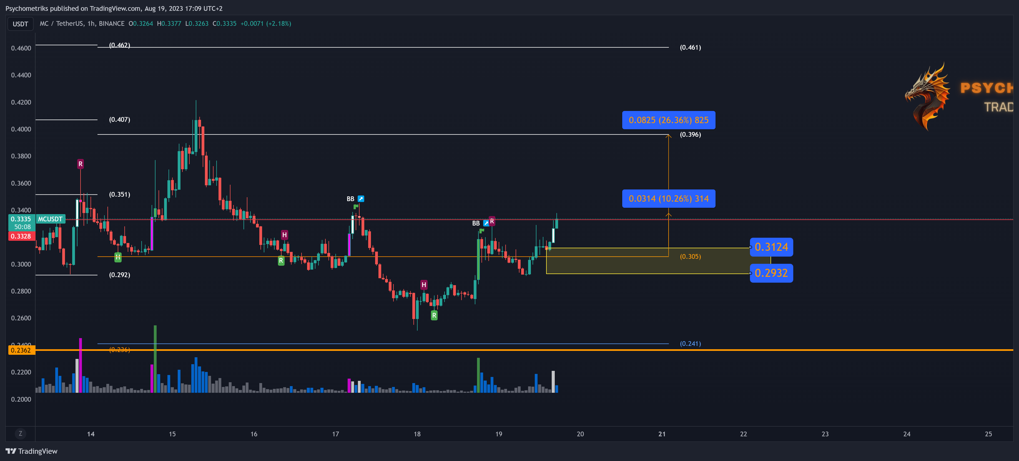This screenshot has height=461, width=1019.
Task: Click the 0.2932 price label
Action: click(x=771, y=273)
